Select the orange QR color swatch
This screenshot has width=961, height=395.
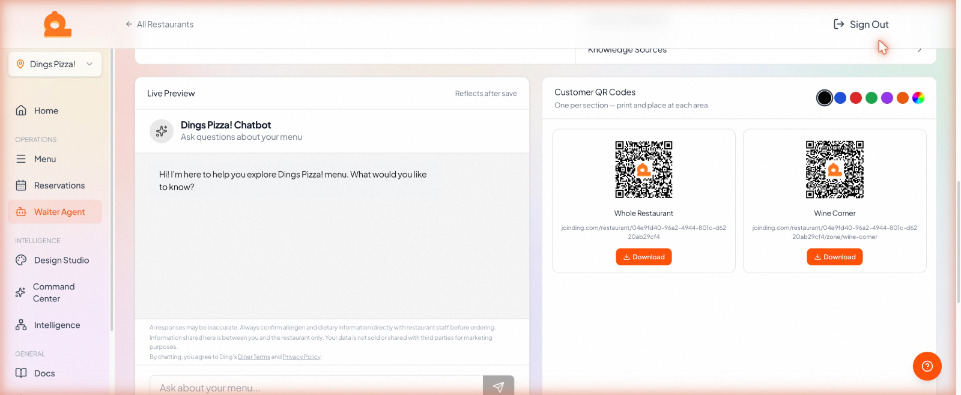pyautogui.click(x=903, y=98)
